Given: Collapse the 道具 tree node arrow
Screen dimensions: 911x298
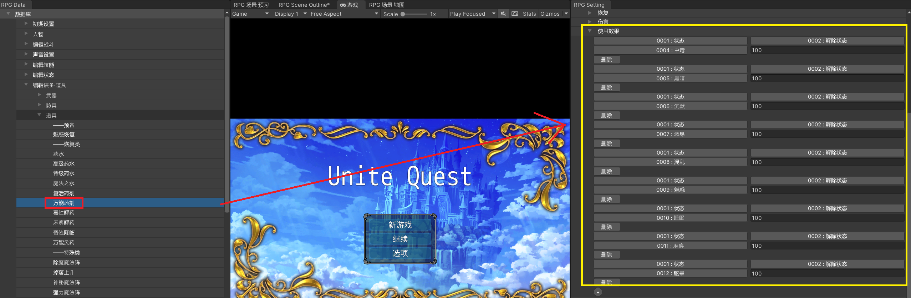Looking at the screenshot, I should pos(39,115).
